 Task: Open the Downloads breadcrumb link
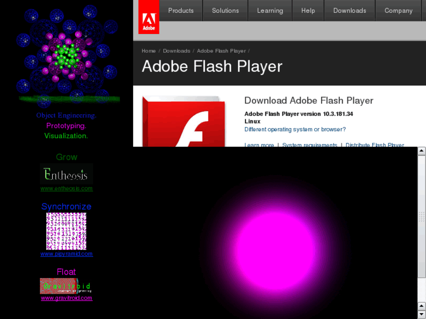click(176, 51)
